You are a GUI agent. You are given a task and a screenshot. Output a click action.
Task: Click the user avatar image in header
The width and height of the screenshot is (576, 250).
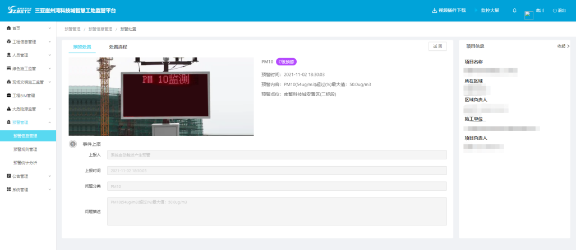pos(528,15)
